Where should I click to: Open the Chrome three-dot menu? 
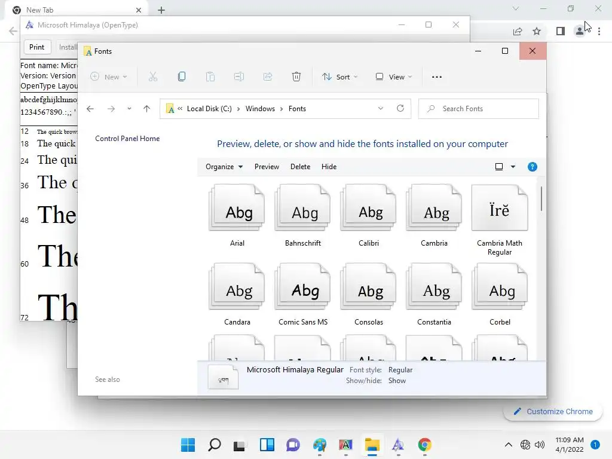coord(599,31)
